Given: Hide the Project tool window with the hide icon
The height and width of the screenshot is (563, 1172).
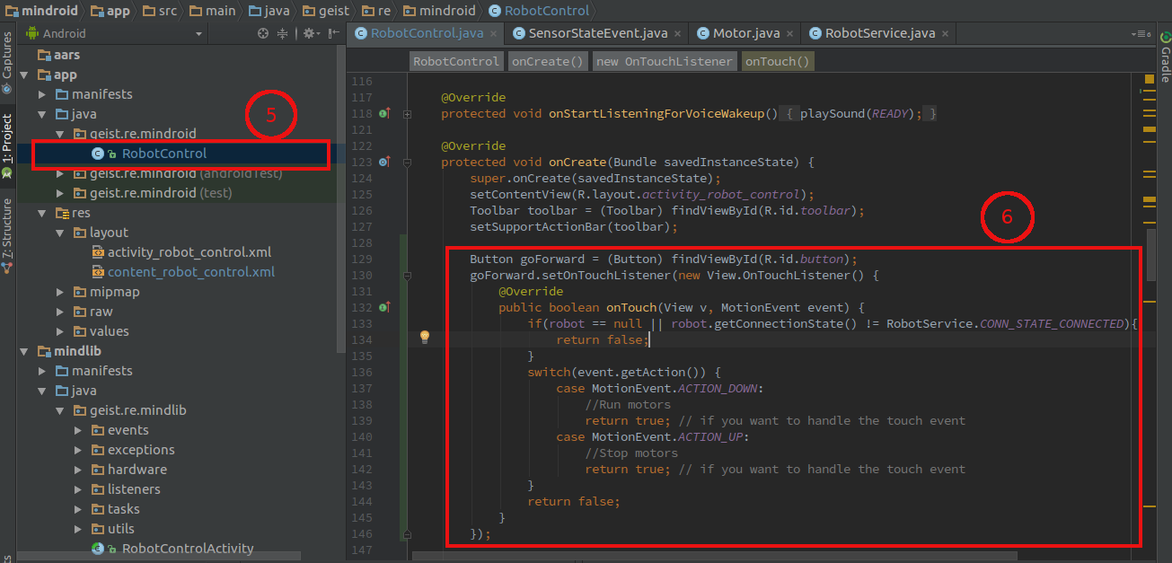Looking at the screenshot, I should tap(332, 33).
